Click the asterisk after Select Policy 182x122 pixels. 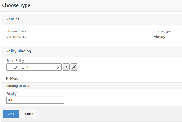[25, 60]
